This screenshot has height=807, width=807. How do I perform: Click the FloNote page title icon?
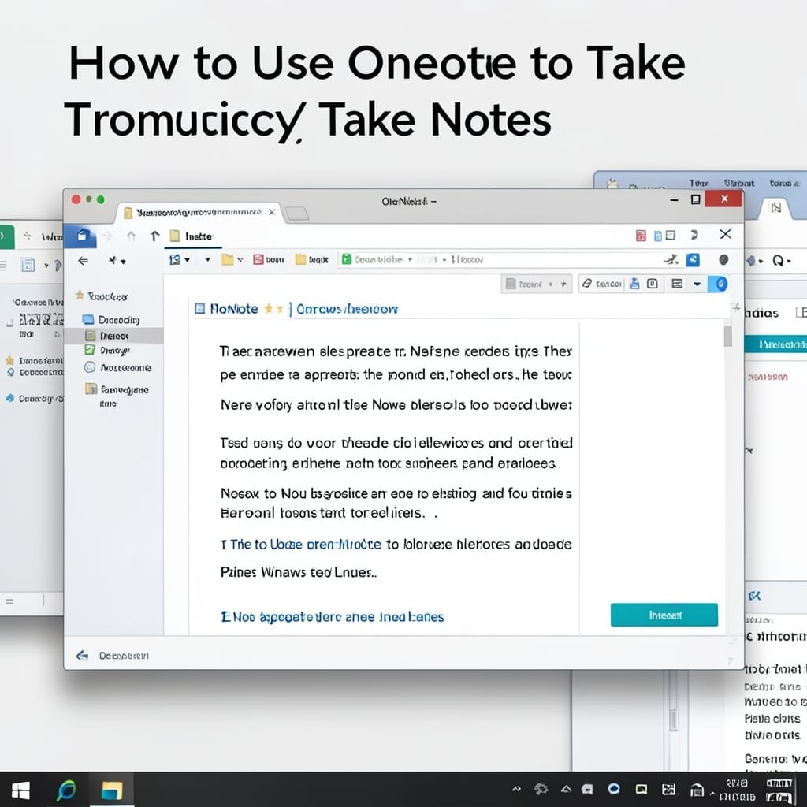pos(199,309)
